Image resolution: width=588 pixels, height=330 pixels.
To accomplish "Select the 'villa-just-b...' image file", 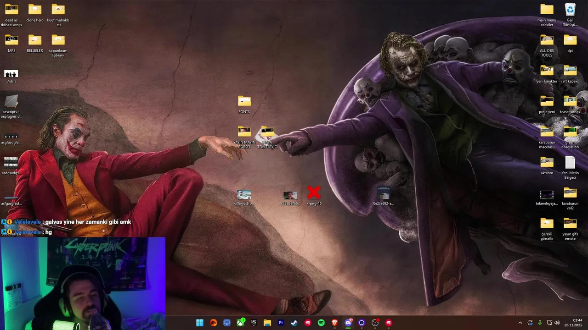I will 244,198.
